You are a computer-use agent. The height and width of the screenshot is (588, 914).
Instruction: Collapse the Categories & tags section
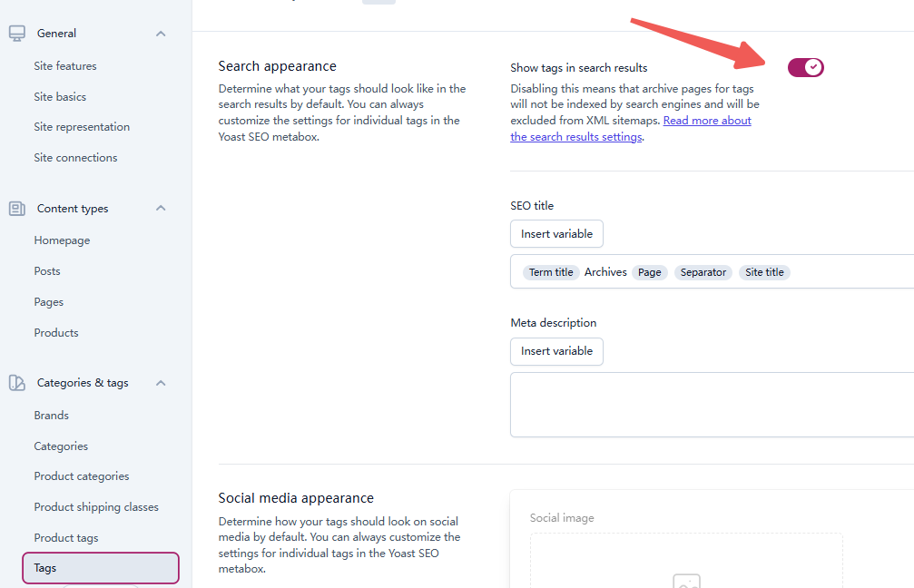pos(161,382)
